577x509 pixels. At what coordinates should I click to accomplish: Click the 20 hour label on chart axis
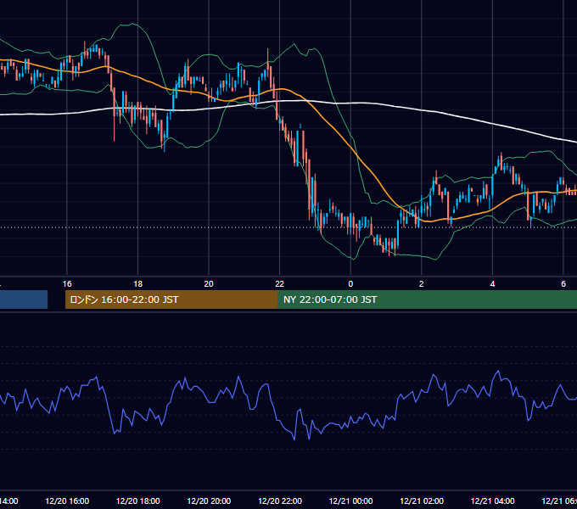coord(209,284)
